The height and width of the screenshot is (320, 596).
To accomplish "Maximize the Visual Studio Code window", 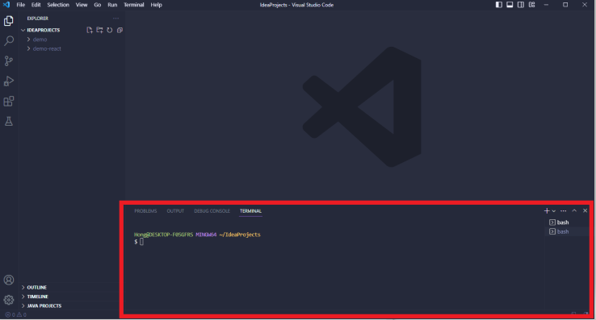I will tap(565, 5).
